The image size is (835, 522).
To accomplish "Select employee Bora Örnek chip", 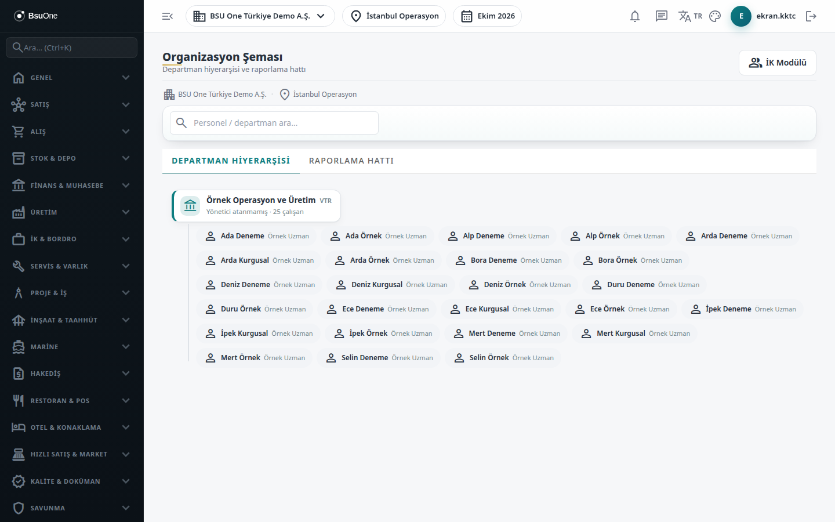I will 631,260.
